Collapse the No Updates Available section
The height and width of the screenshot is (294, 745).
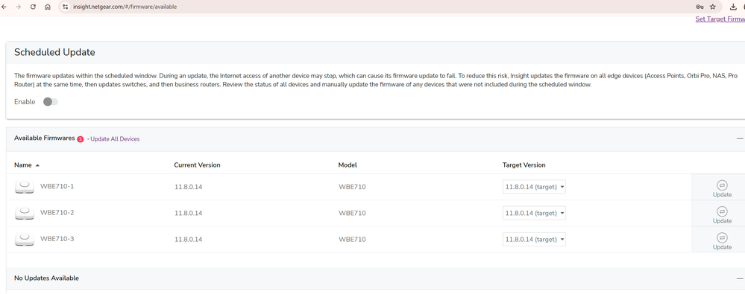coord(740,278)
